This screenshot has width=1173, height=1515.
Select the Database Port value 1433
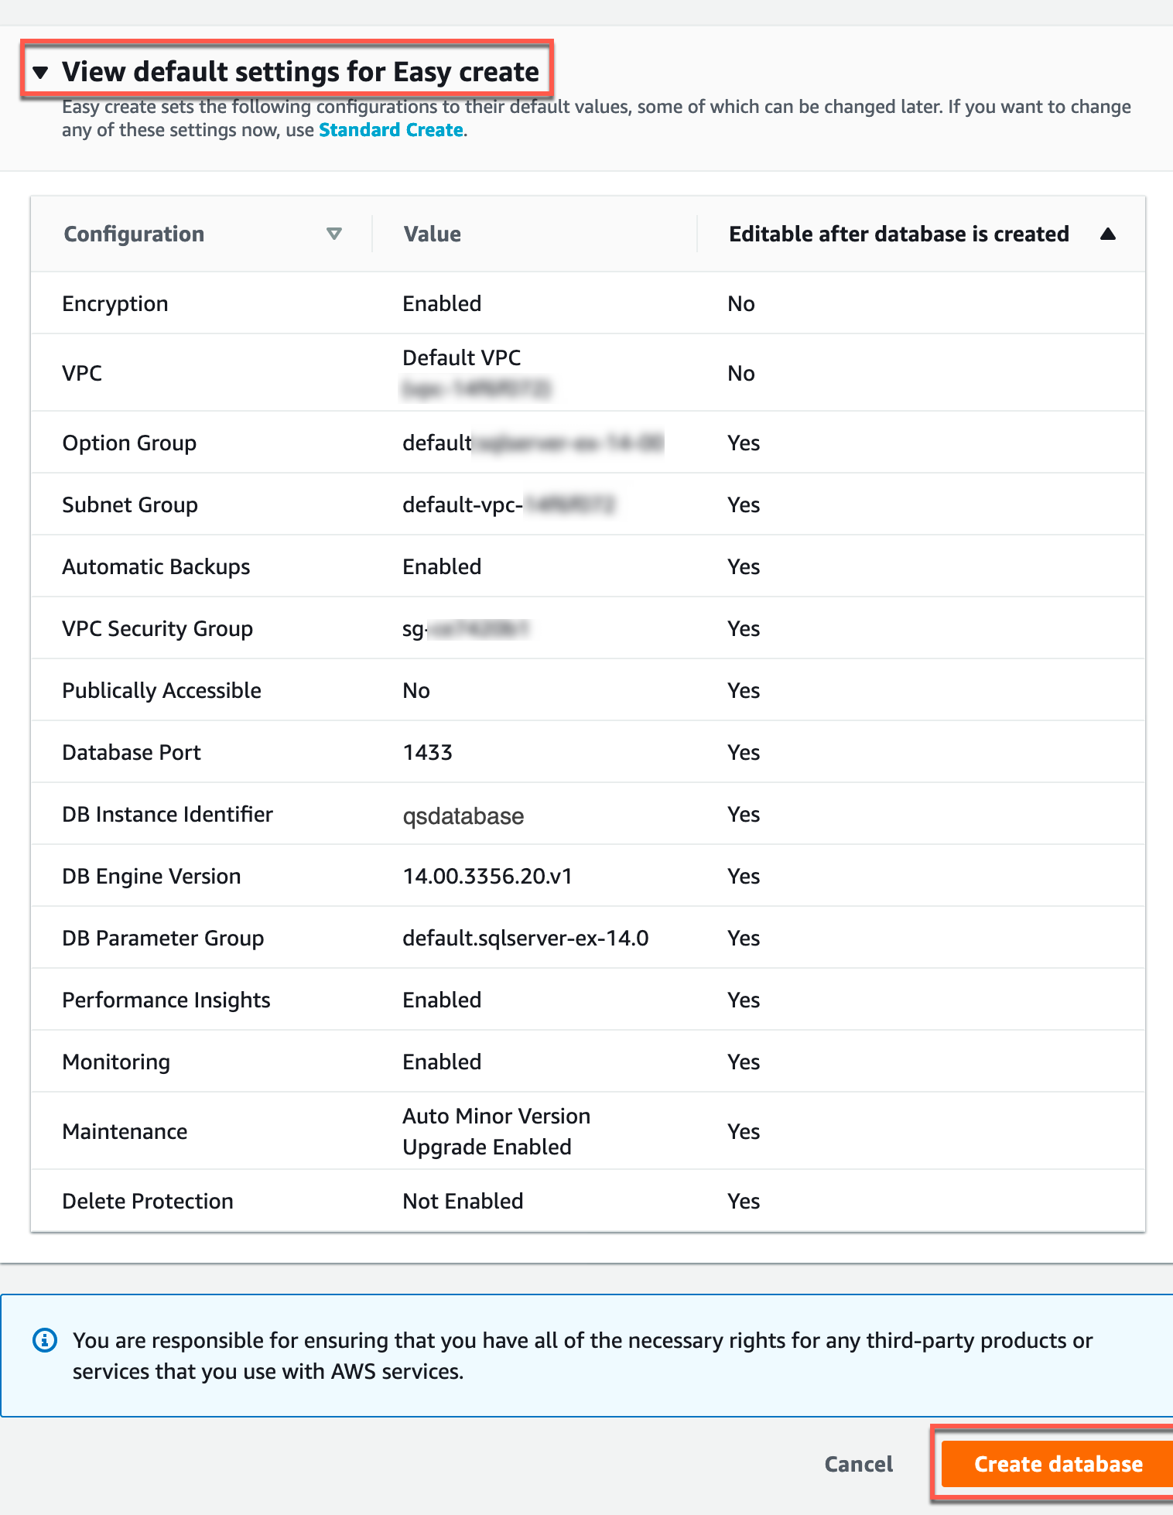[427, 752]
